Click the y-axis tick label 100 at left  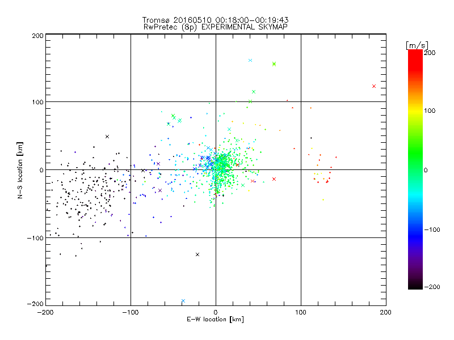tap(38, 102)
